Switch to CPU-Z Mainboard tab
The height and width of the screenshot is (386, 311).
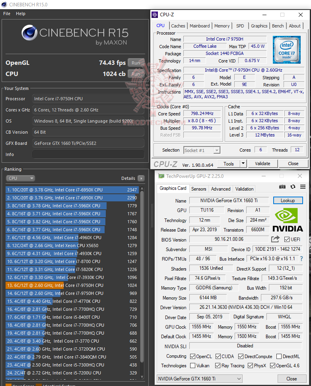[200, 26]
